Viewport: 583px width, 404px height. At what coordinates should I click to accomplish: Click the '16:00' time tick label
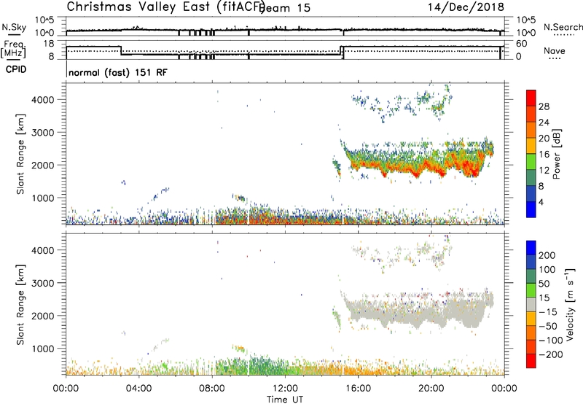(358, 389)
